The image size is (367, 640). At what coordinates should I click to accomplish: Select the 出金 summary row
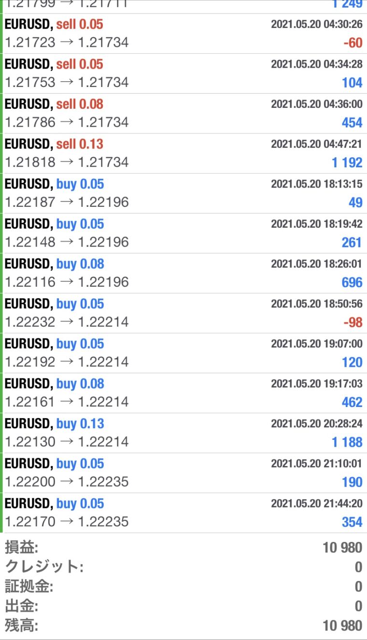click(x=183, y=606)
